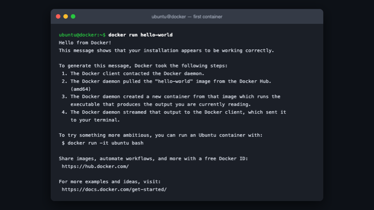The width and height of the screenshot is (374, 210).
Task: Click 'To generate this message, Docker took' line
Action: click(x=143, y=66)
